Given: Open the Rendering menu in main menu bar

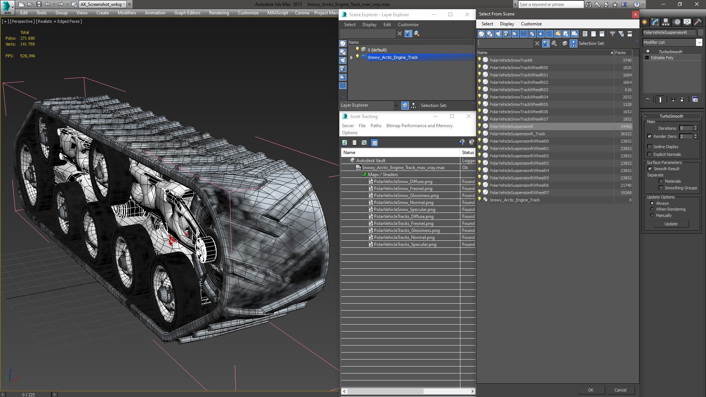Looking at the screenshot, I should pyautogui.click(x=219, y=12).
